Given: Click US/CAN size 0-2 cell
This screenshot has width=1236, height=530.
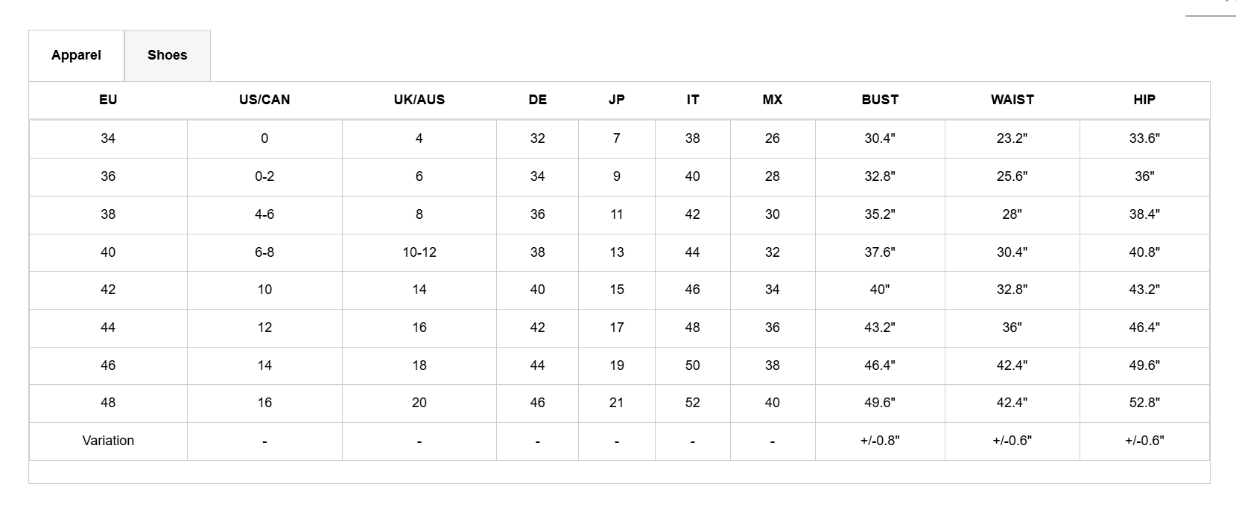Looking at the screenshot, I should [264, 176].
